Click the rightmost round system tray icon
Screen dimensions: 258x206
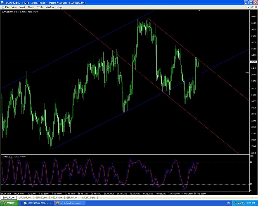243,203
